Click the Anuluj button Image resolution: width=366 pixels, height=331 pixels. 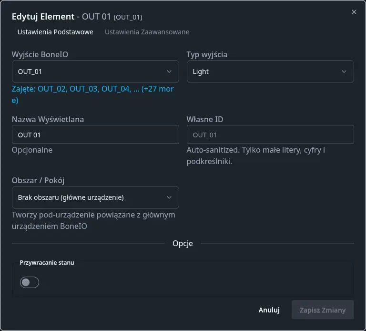point(269,310)
